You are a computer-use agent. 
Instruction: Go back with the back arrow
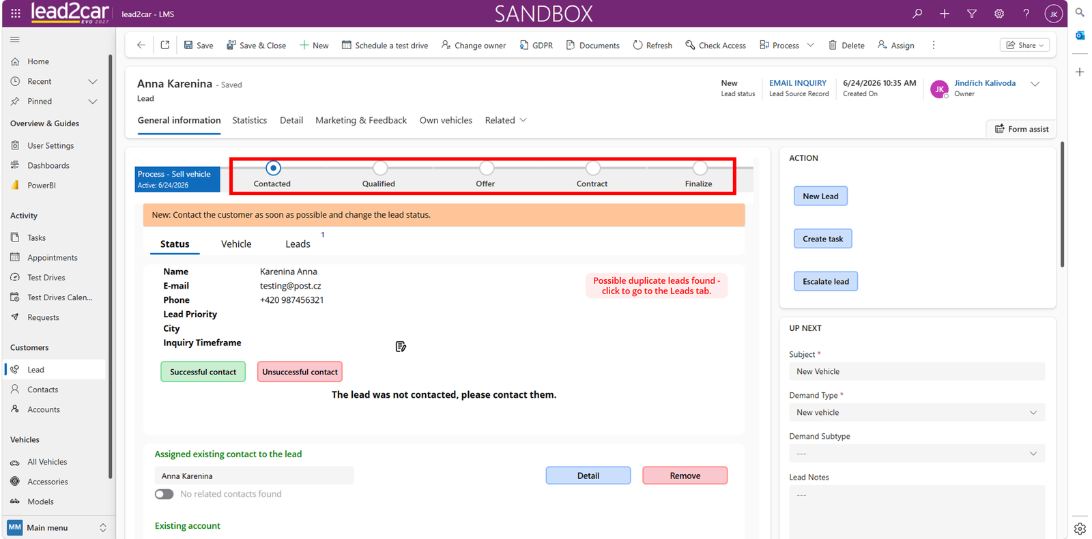coord(141,45)
